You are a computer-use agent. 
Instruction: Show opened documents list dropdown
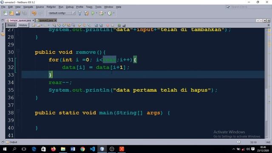pyautogui.click(x=265, y=21)
